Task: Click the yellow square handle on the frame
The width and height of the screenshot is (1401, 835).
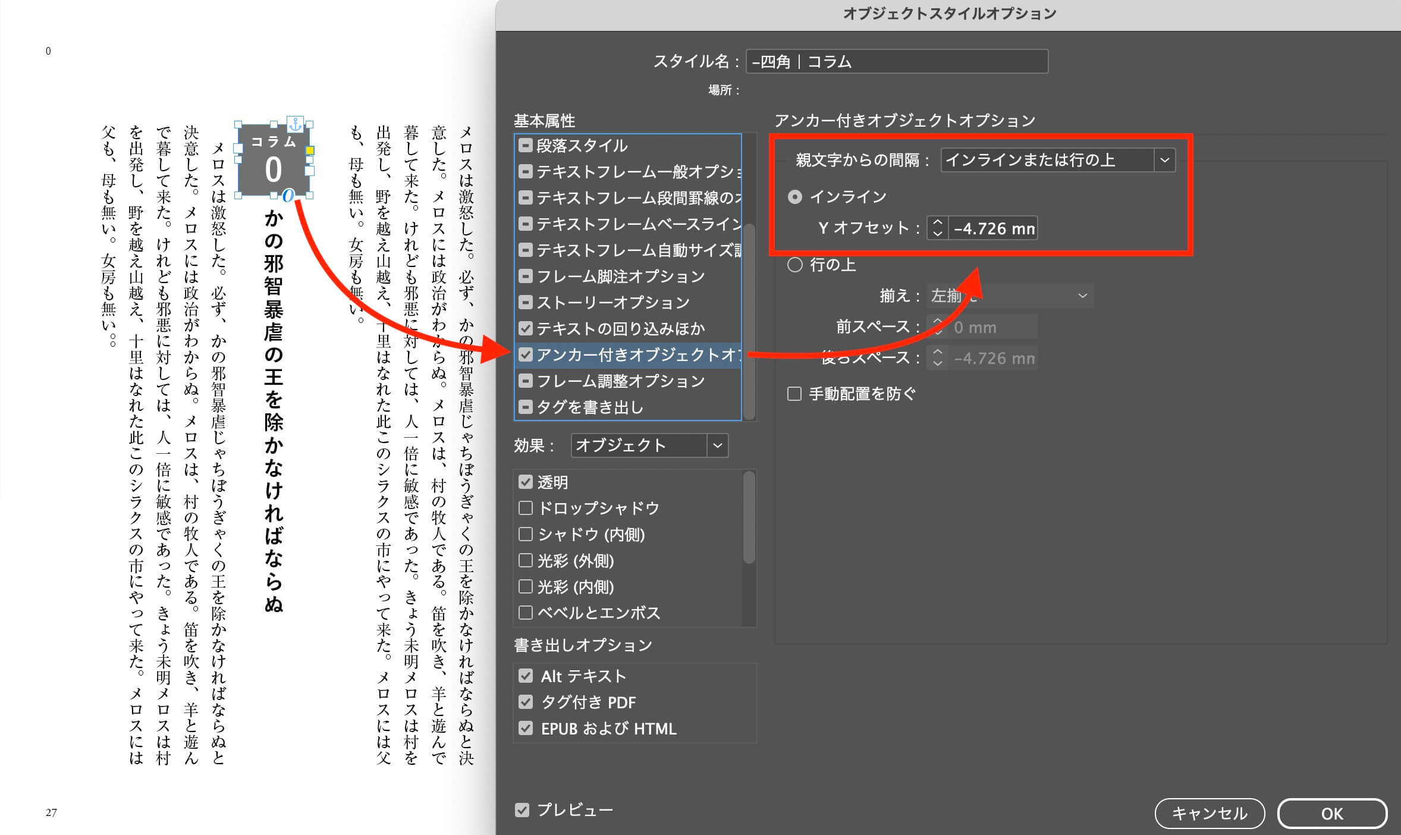Action: tap(310, 151)
